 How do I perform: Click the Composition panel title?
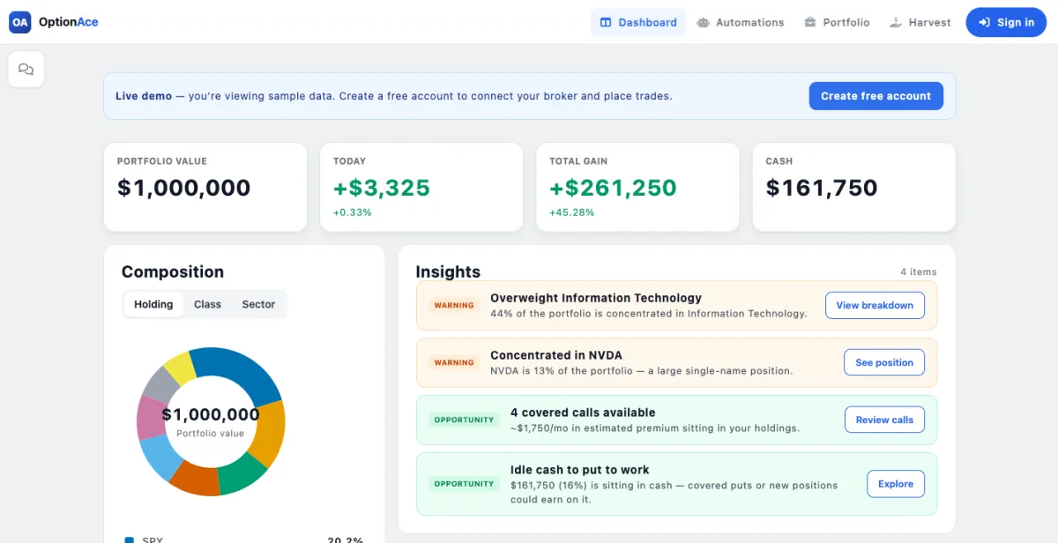point(173,271)
